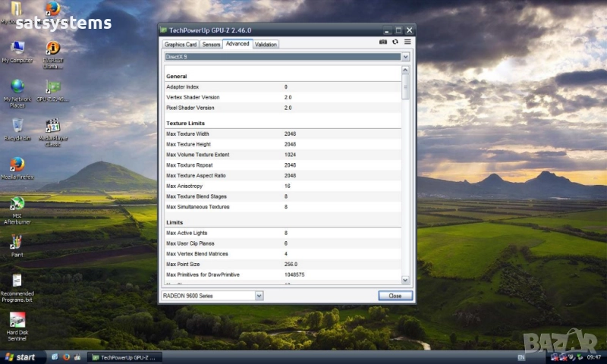Open the Windows Start menu
The height and width of the screenshot is (364, 607).
20,356
